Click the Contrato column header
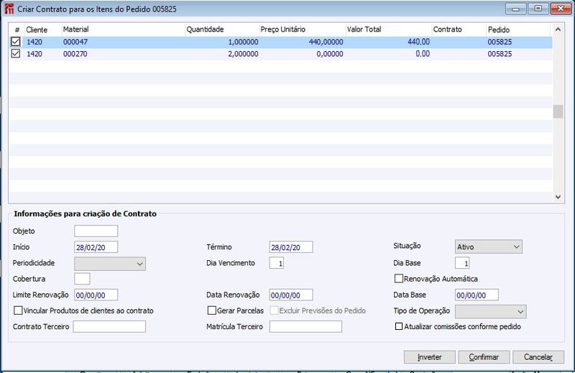This screenshot has height=373, width=575. point(459,29)
